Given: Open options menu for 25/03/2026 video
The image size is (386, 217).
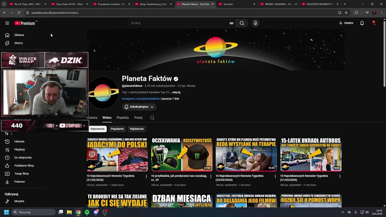Looking at the screenshot, I should pyautogui.click(x=275, y=176).
